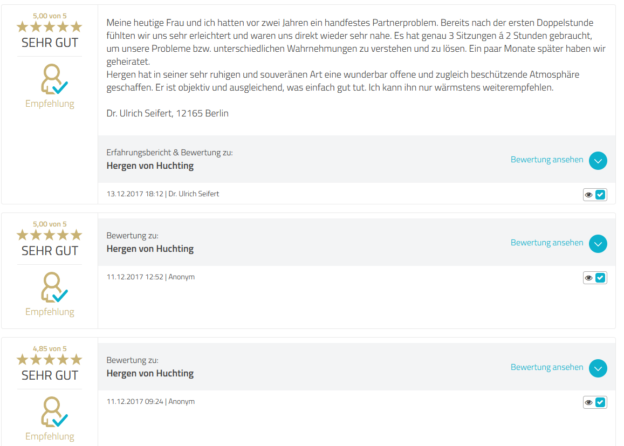Click the Empfehlung icon in the 12:52 review
Image resolution: width=624 pixels, height=446 pixels.
click(54, 287)
